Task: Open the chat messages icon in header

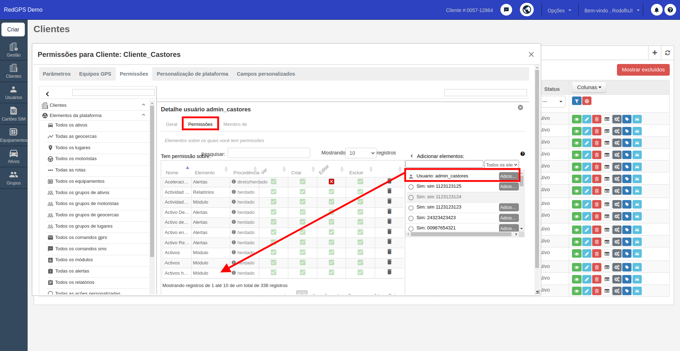Action: (x=506, y=10)
